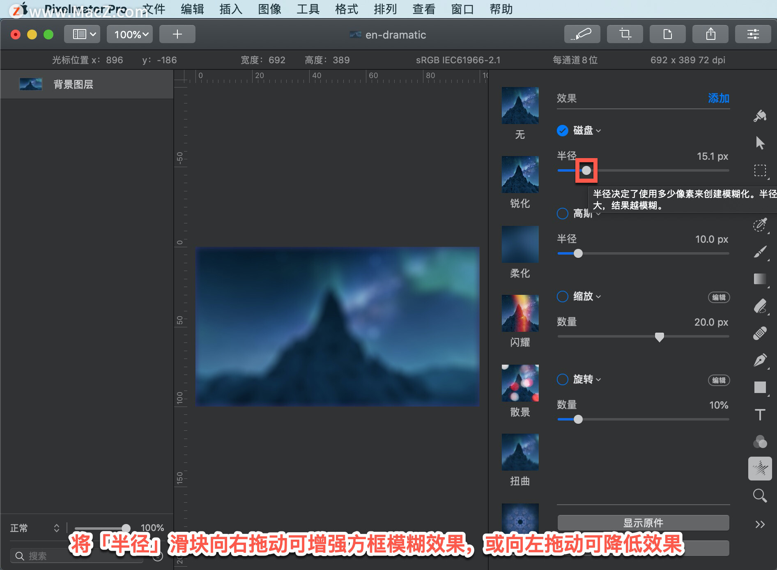This screenshot has width=777, height=570.
Task: Select the 无 effect preset thumbnail
Action: 520,106
